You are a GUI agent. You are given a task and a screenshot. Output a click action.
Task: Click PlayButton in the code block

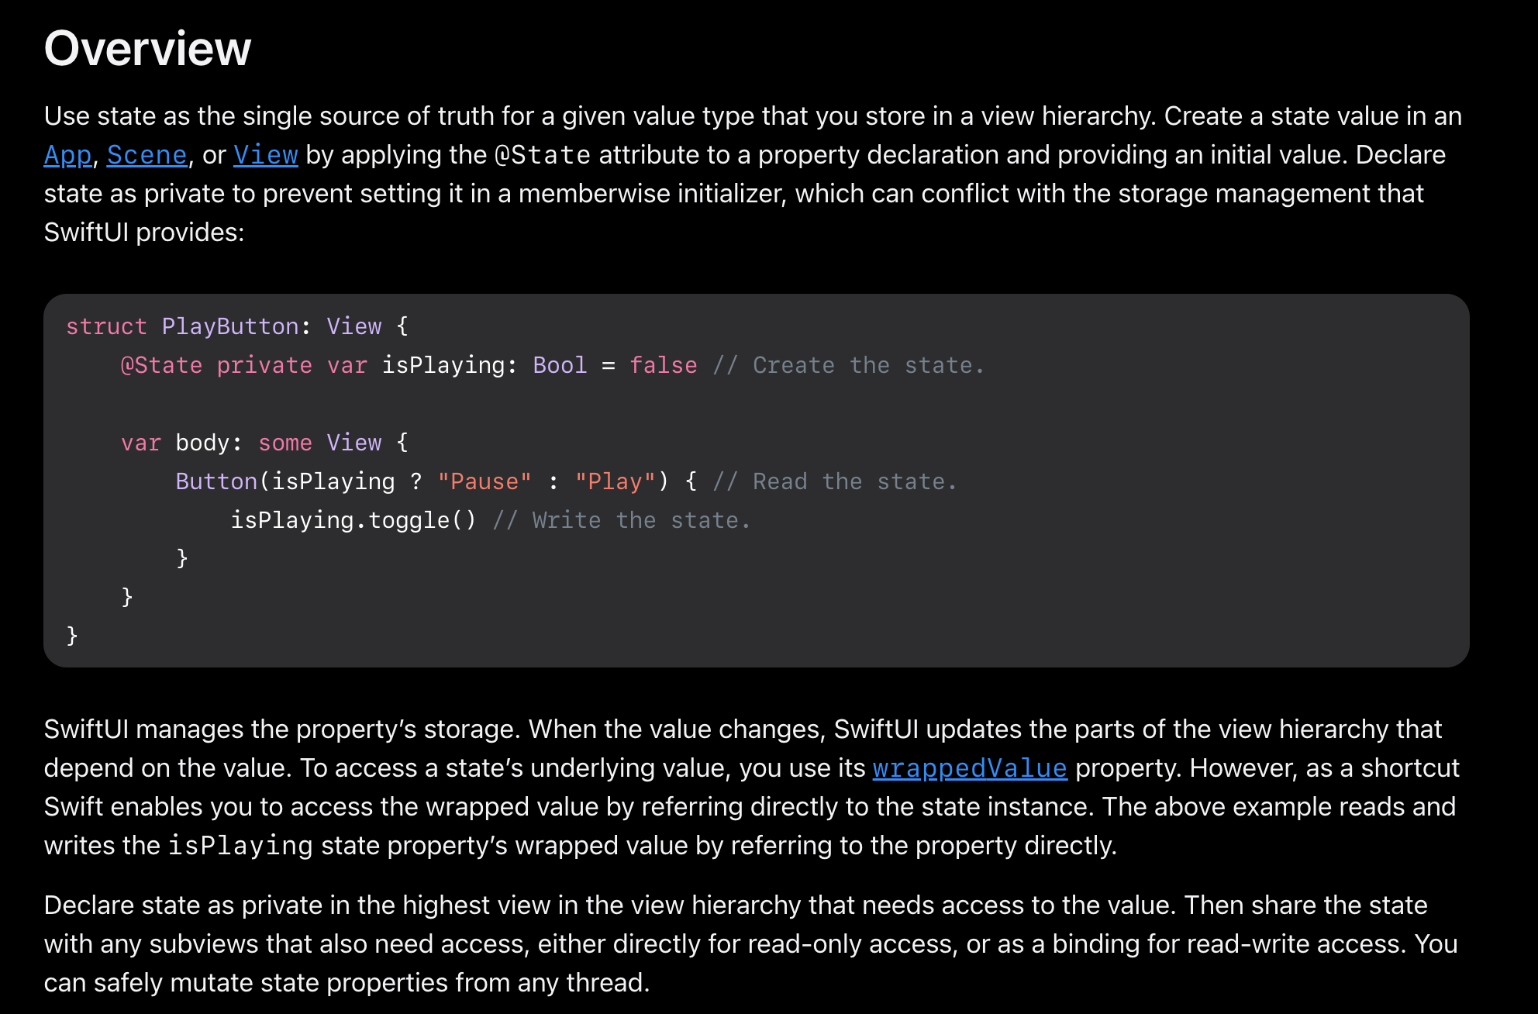click(x=230, y=326)
